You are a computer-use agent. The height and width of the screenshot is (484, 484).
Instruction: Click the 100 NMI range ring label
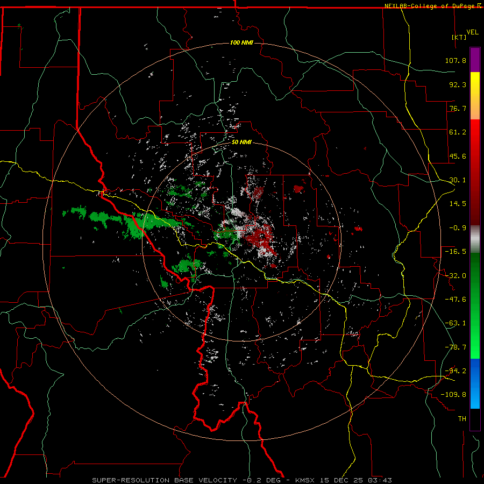(241, 42)
